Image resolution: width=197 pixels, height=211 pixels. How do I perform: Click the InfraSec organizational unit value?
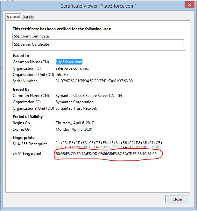tap(62, 75)
